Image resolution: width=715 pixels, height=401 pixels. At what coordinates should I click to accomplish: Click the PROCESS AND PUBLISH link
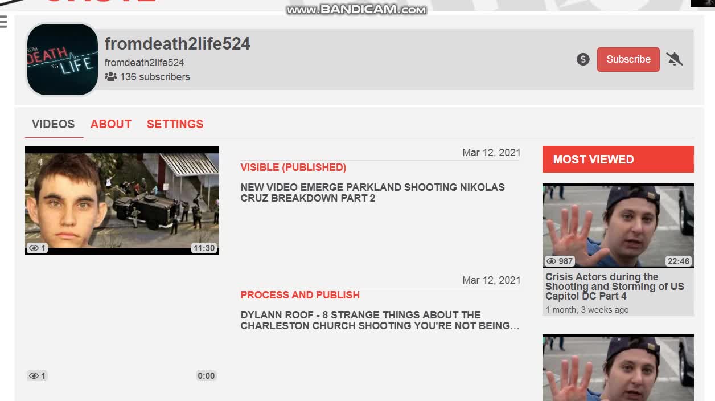click(300, 295)
